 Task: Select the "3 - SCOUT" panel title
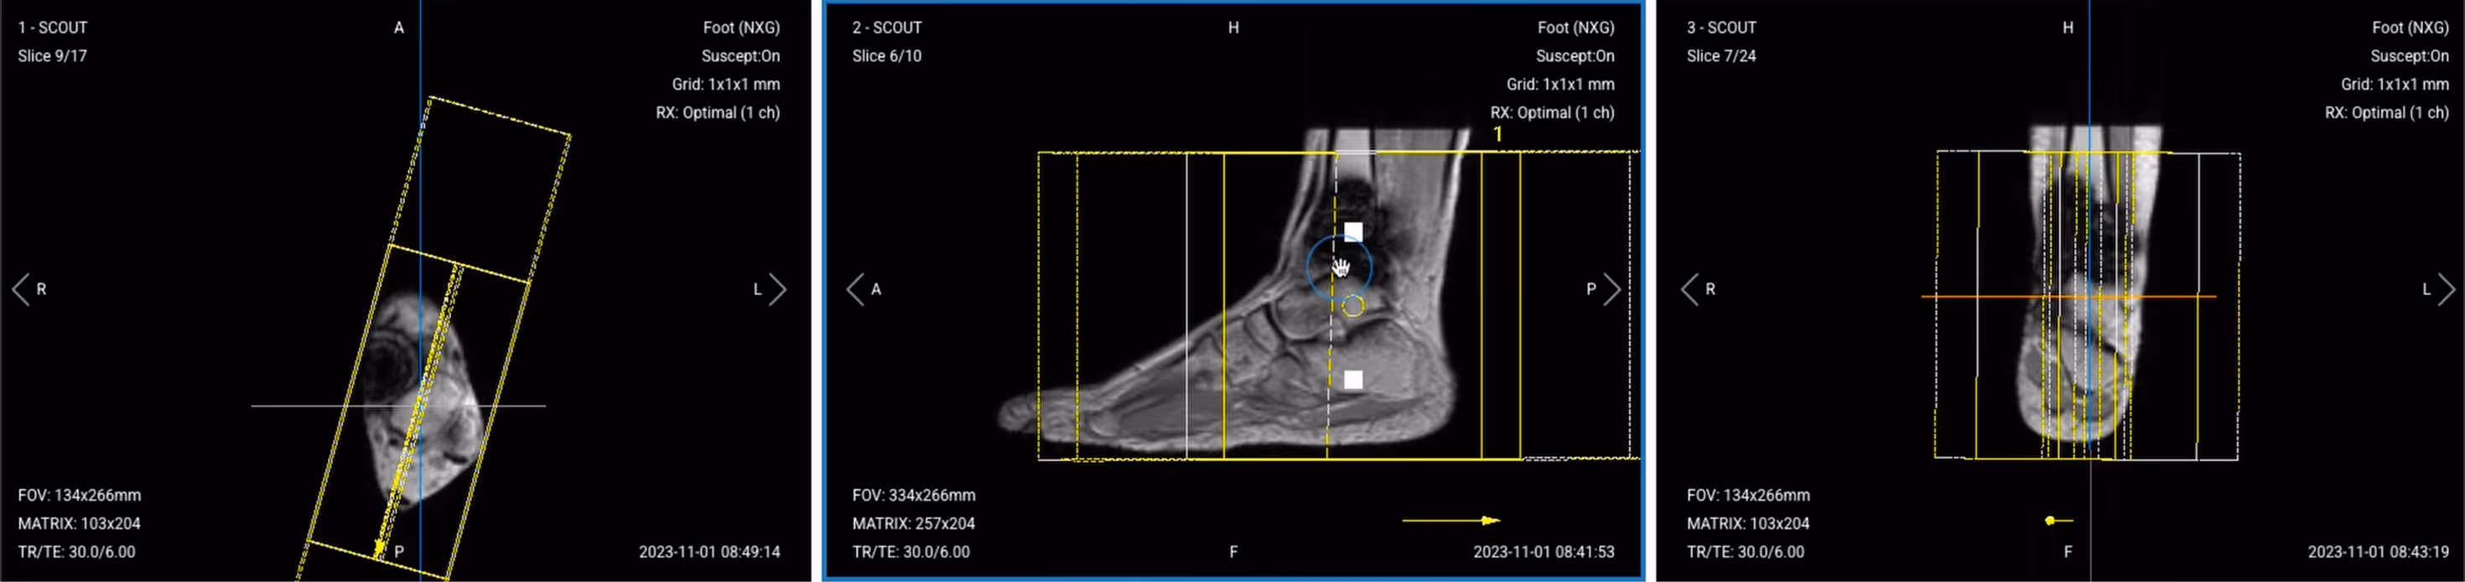[1721, 28]
